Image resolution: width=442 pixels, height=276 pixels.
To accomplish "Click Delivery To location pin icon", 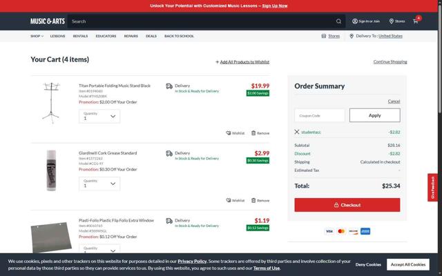I will coord(352,36).
